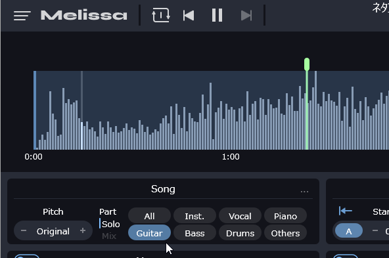Screen dimensions: 389x258
Task: Select Solo part mode
Action: pos(110,224)
